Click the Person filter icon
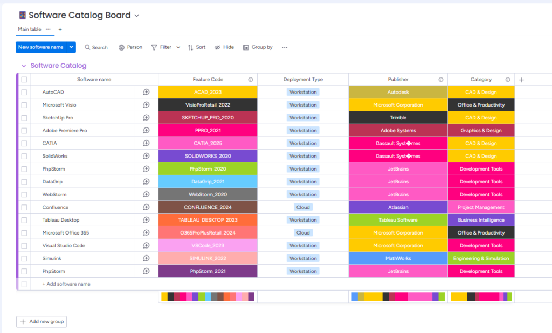552x333 pixels. coord(122,47)
